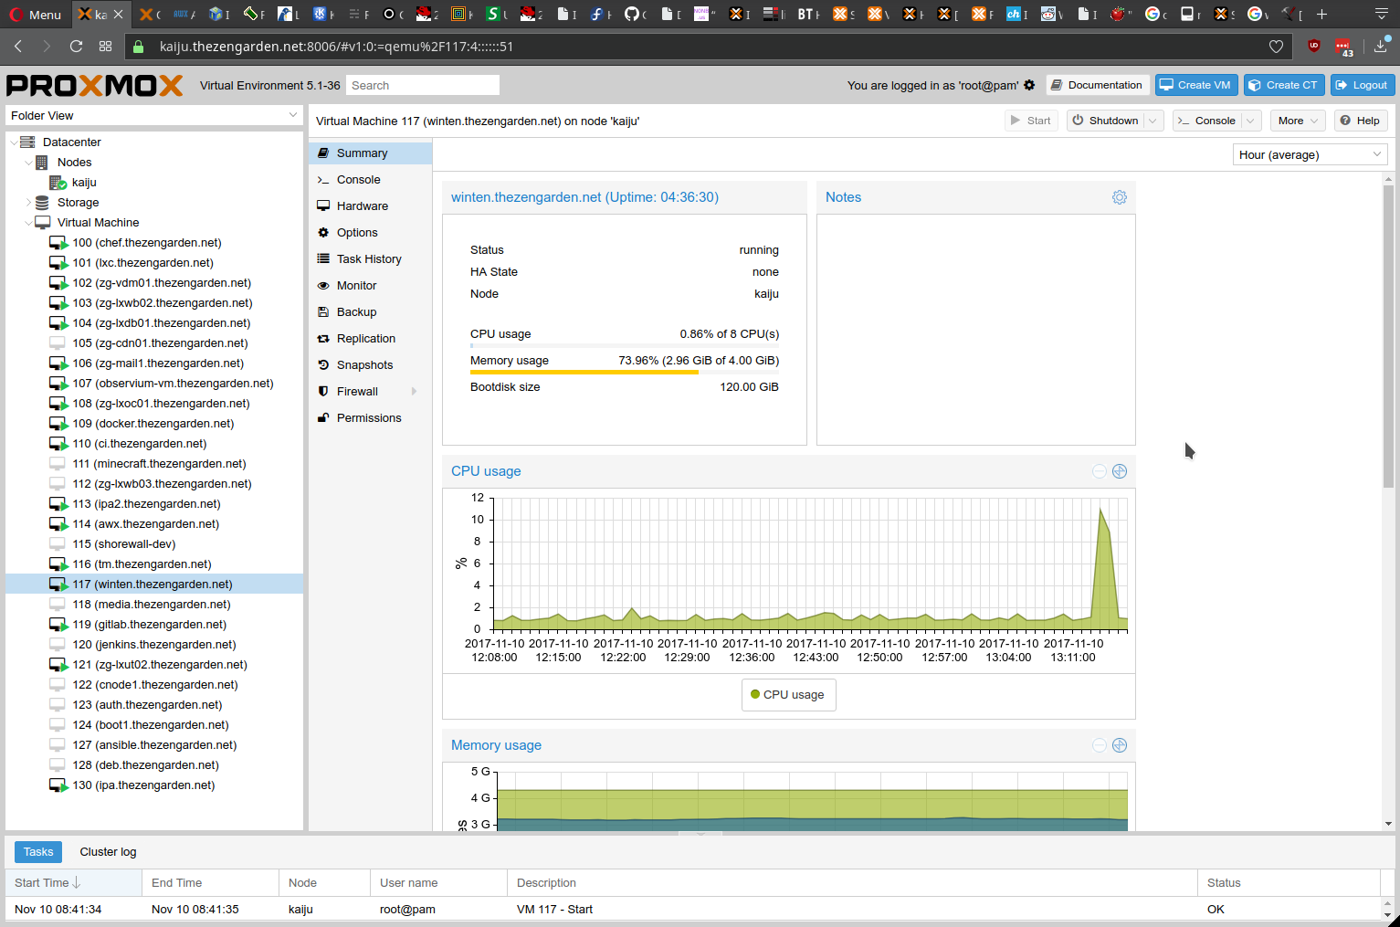Viewport: 1400px width, 927px height.
Task: Switch to the Tasks tab
Action: tap(38, 852)
